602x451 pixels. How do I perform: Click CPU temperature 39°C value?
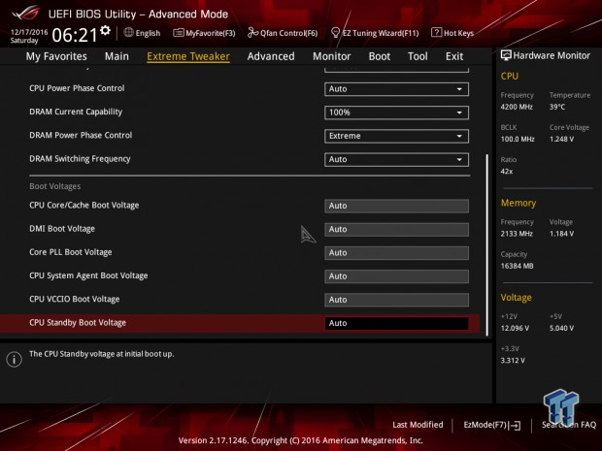click(x=557, y=107)
